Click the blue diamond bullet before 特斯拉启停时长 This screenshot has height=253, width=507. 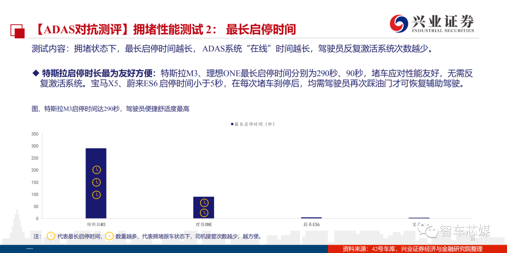[36, 72]
